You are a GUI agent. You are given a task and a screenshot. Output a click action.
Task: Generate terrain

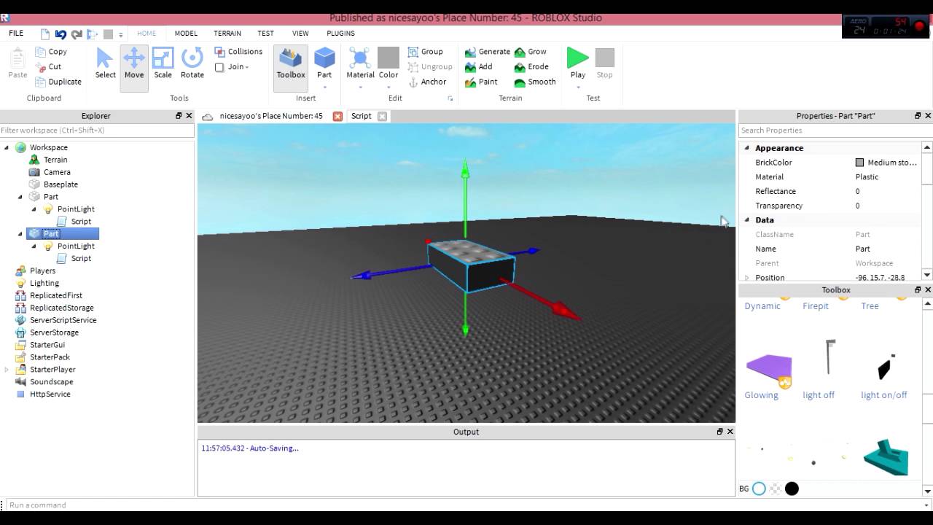[488, 52]
